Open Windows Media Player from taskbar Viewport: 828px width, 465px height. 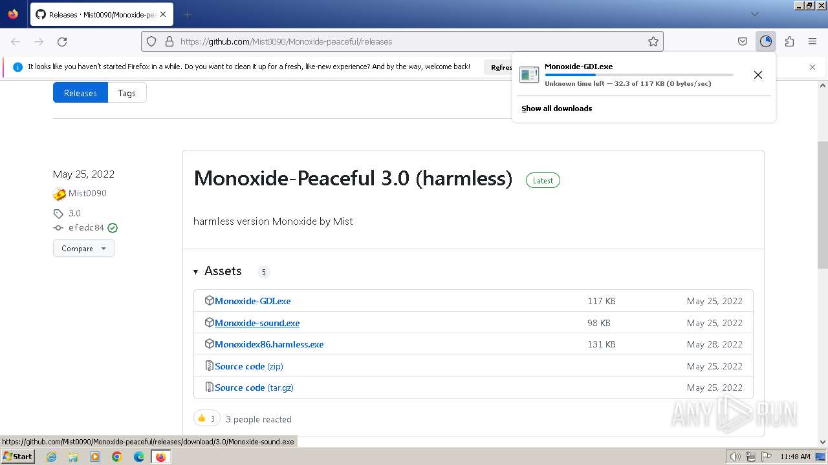(95, 457)
